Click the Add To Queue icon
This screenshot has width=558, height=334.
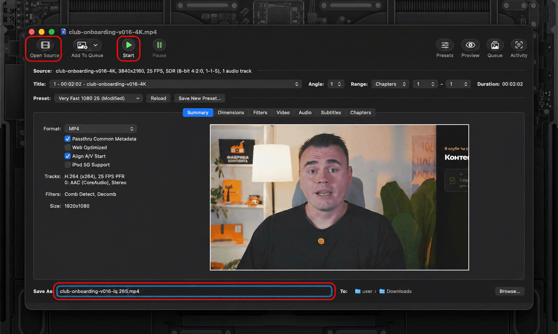coord(82,45)
